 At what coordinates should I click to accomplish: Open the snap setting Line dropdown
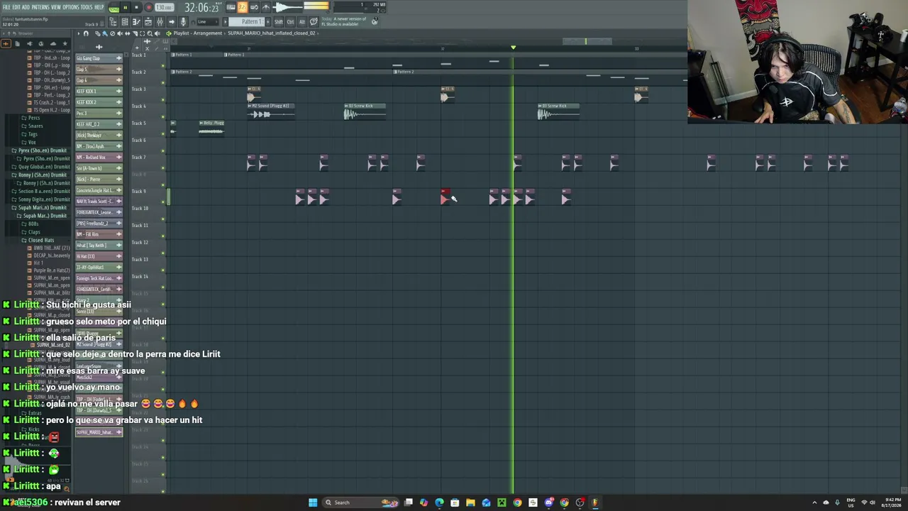207,22
